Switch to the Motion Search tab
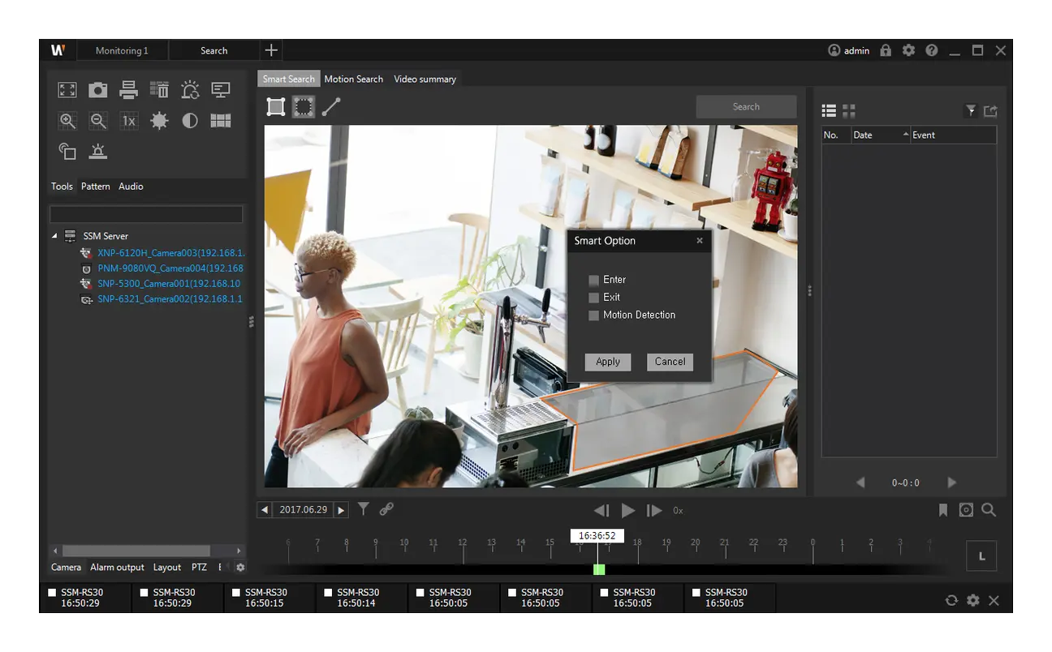This screenshot has width=1052, height=652. coord(353,79)
